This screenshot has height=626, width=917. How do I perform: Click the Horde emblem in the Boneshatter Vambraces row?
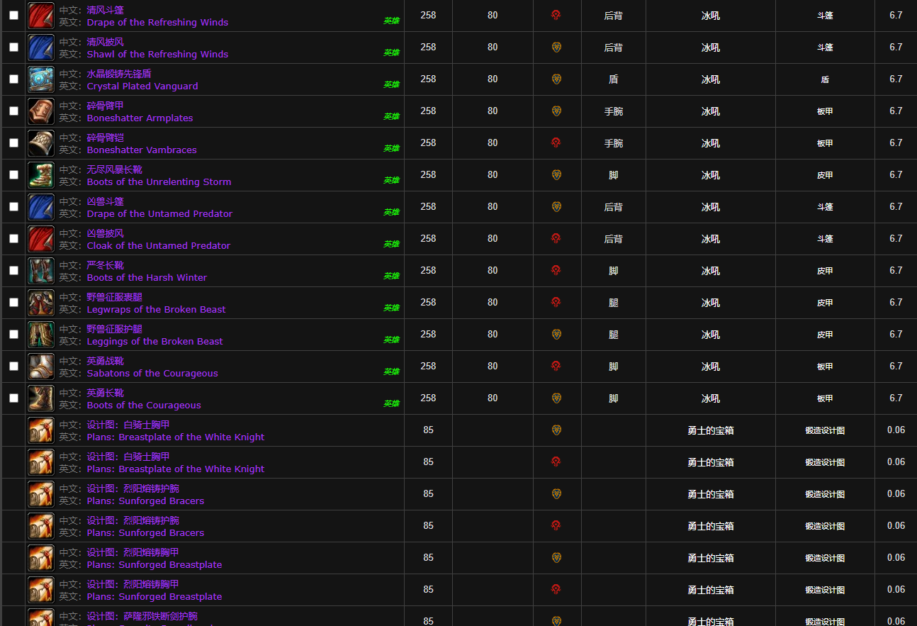point(556,143)
